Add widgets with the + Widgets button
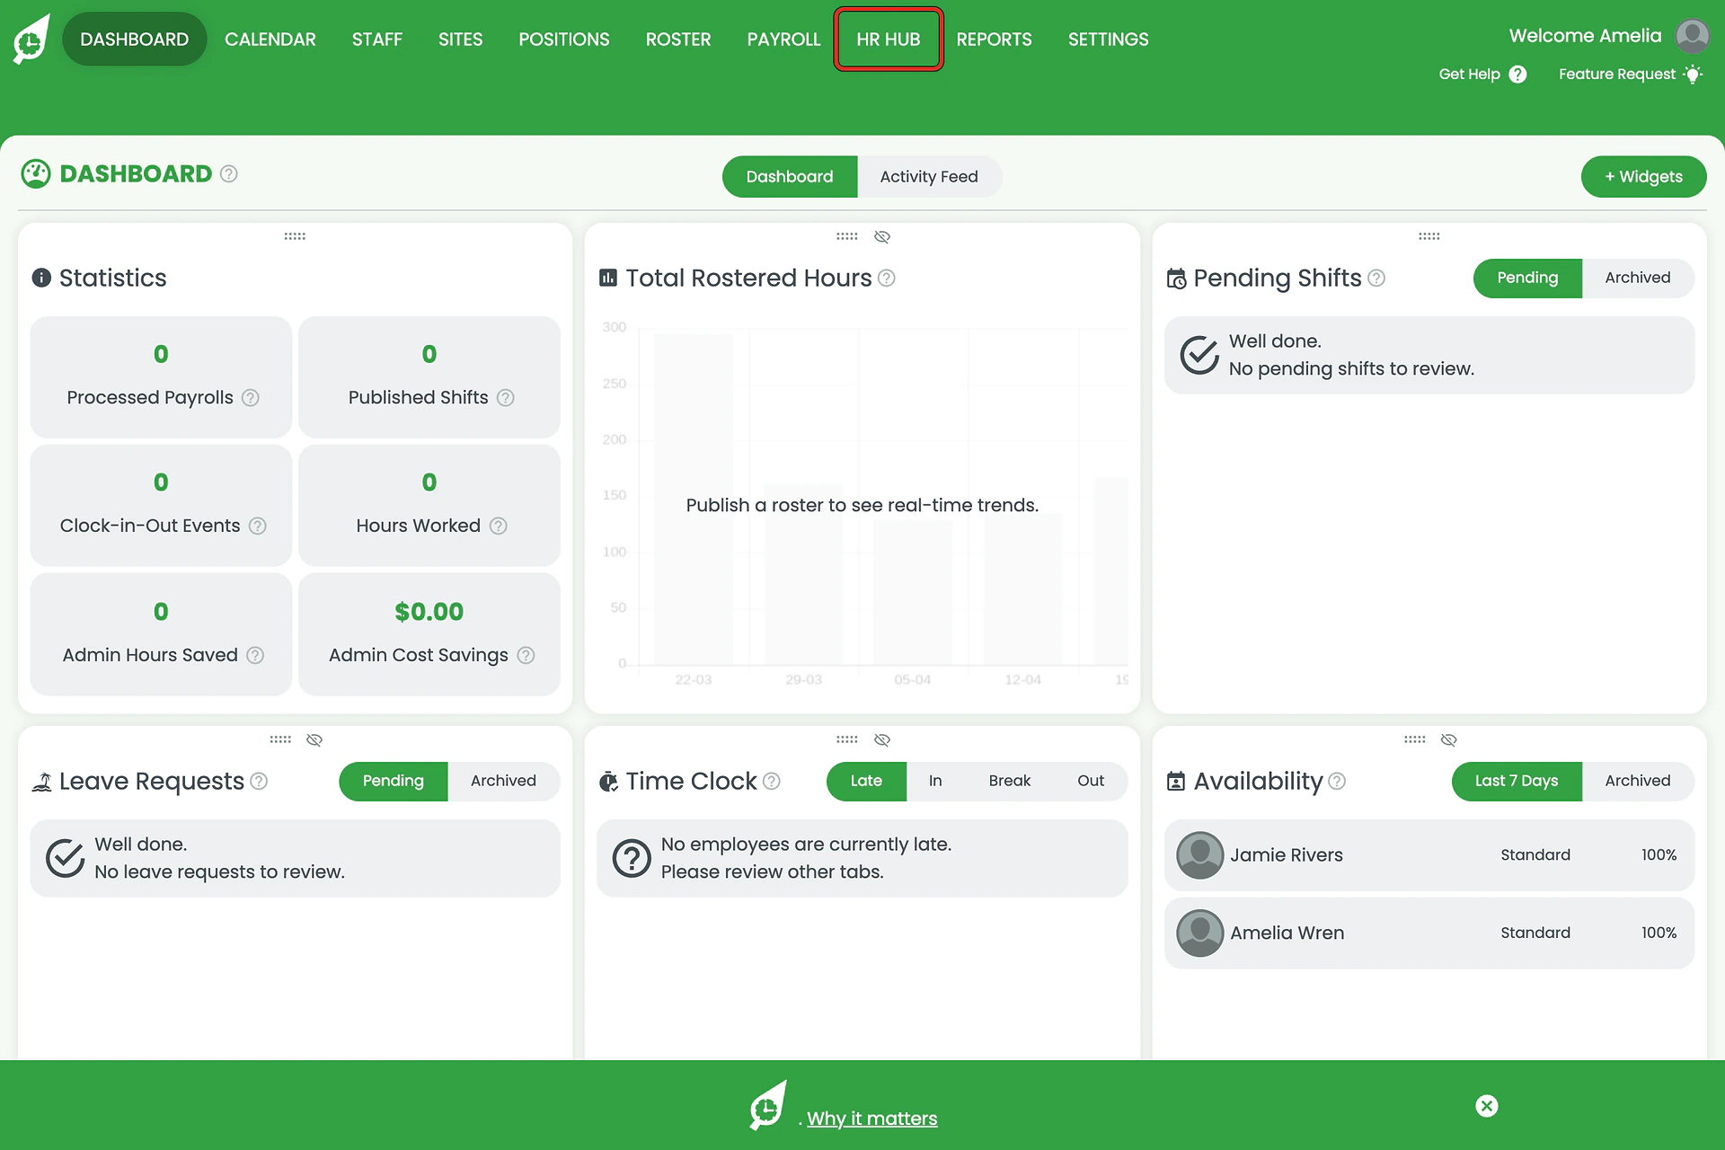 click(x=1643, y=176)
